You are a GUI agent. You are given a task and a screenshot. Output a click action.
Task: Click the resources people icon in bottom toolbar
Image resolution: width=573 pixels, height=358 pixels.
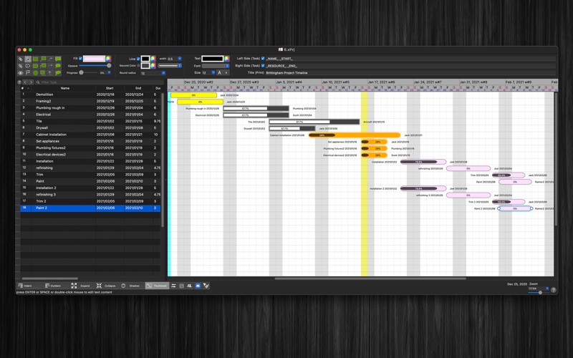tap(189, 286)
